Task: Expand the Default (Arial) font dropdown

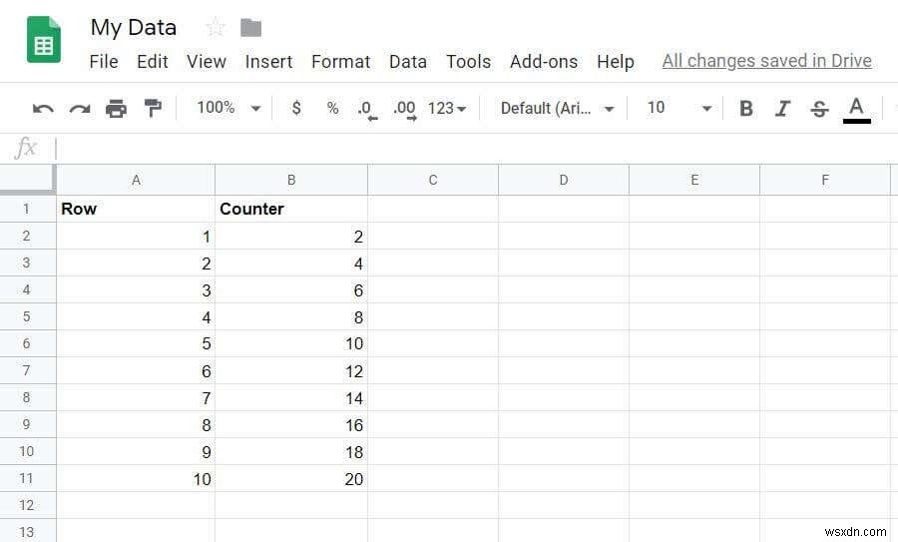Action: pos(557,108)
